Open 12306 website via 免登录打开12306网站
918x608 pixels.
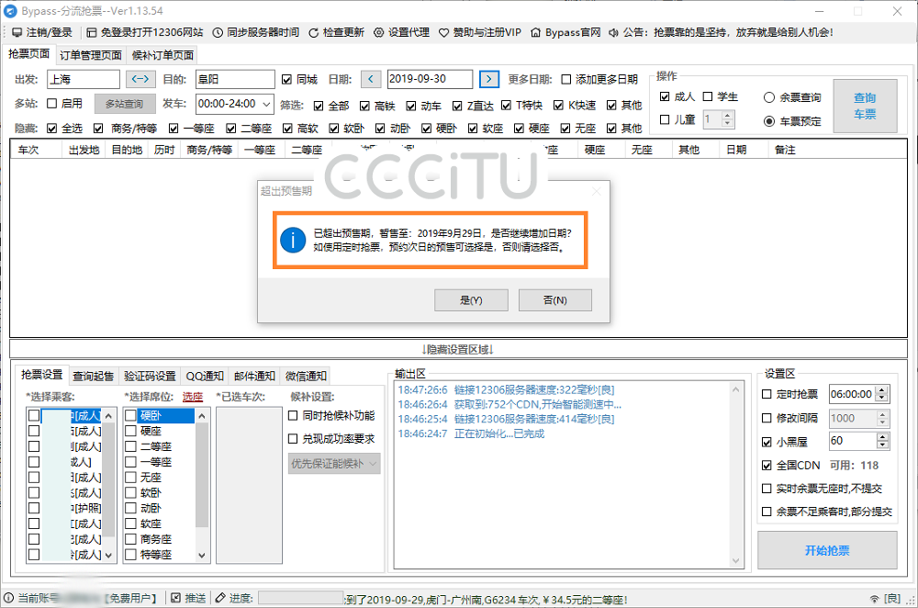[93, 32]
